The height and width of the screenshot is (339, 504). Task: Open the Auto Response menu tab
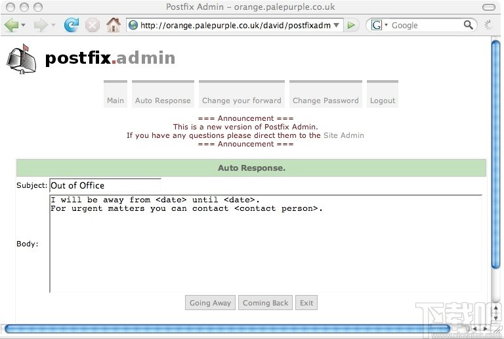pyautogui.click(x=163, y=94)
